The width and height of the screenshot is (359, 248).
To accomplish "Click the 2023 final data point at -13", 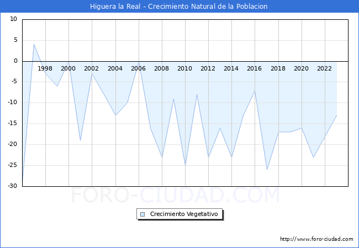I will [336, 115].
